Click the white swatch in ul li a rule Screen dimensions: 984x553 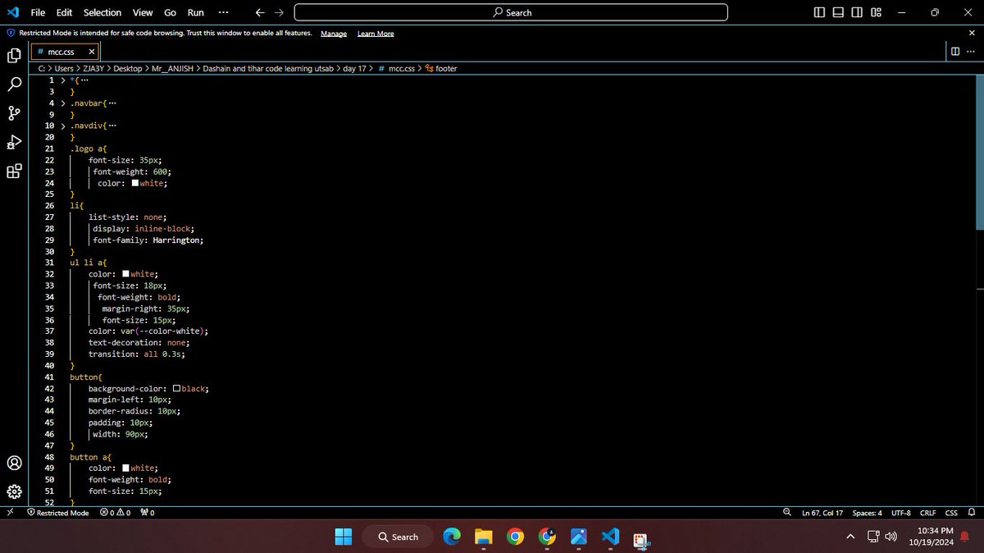125,274
